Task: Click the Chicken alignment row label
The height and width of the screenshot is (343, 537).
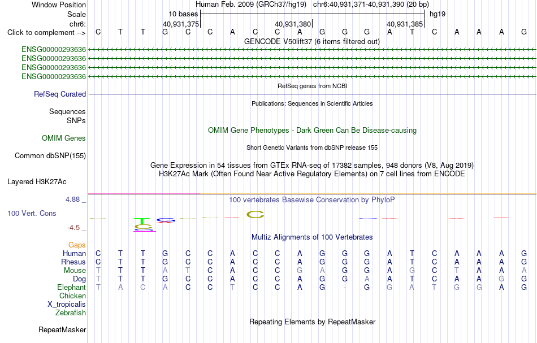Action: coord(72,296)
